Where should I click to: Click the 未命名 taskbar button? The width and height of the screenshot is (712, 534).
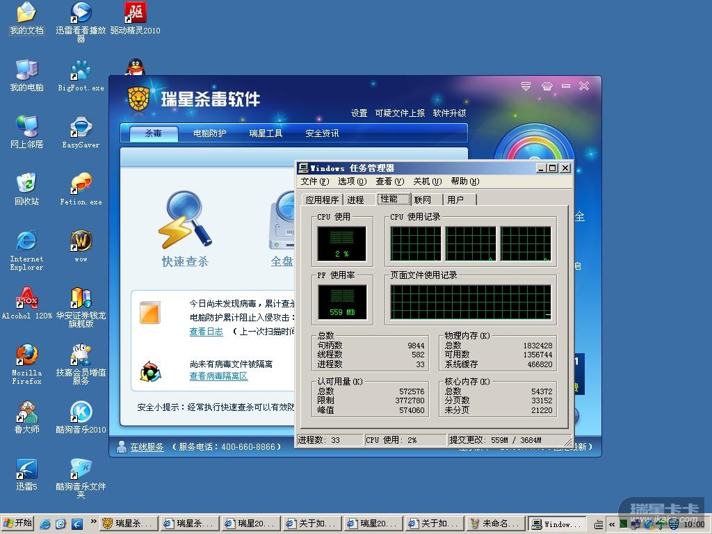[496, 524]
